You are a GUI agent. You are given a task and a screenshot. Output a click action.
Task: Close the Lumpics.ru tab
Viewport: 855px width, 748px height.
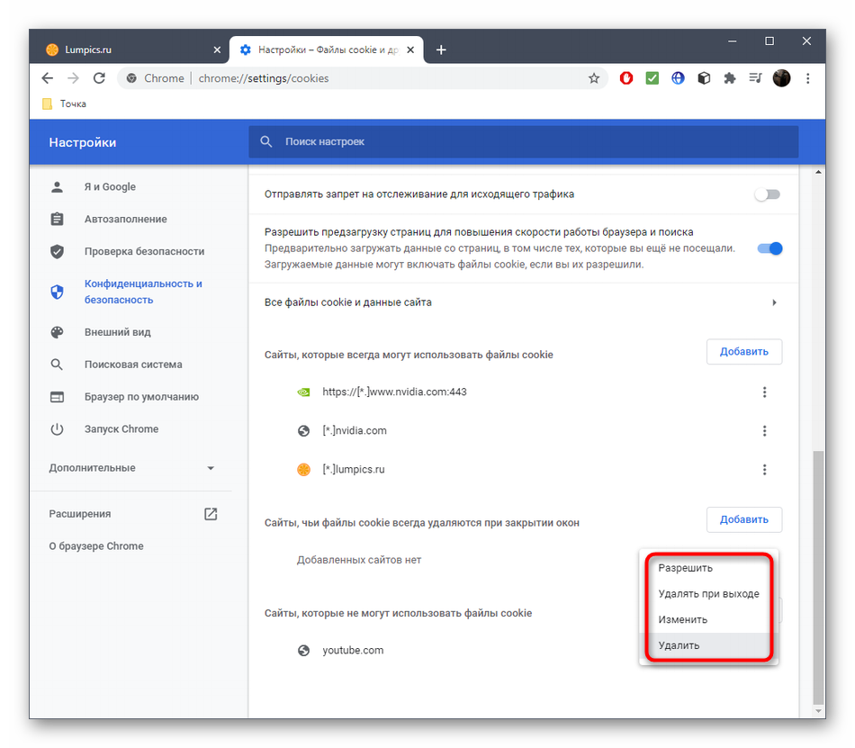coord(217,50)
